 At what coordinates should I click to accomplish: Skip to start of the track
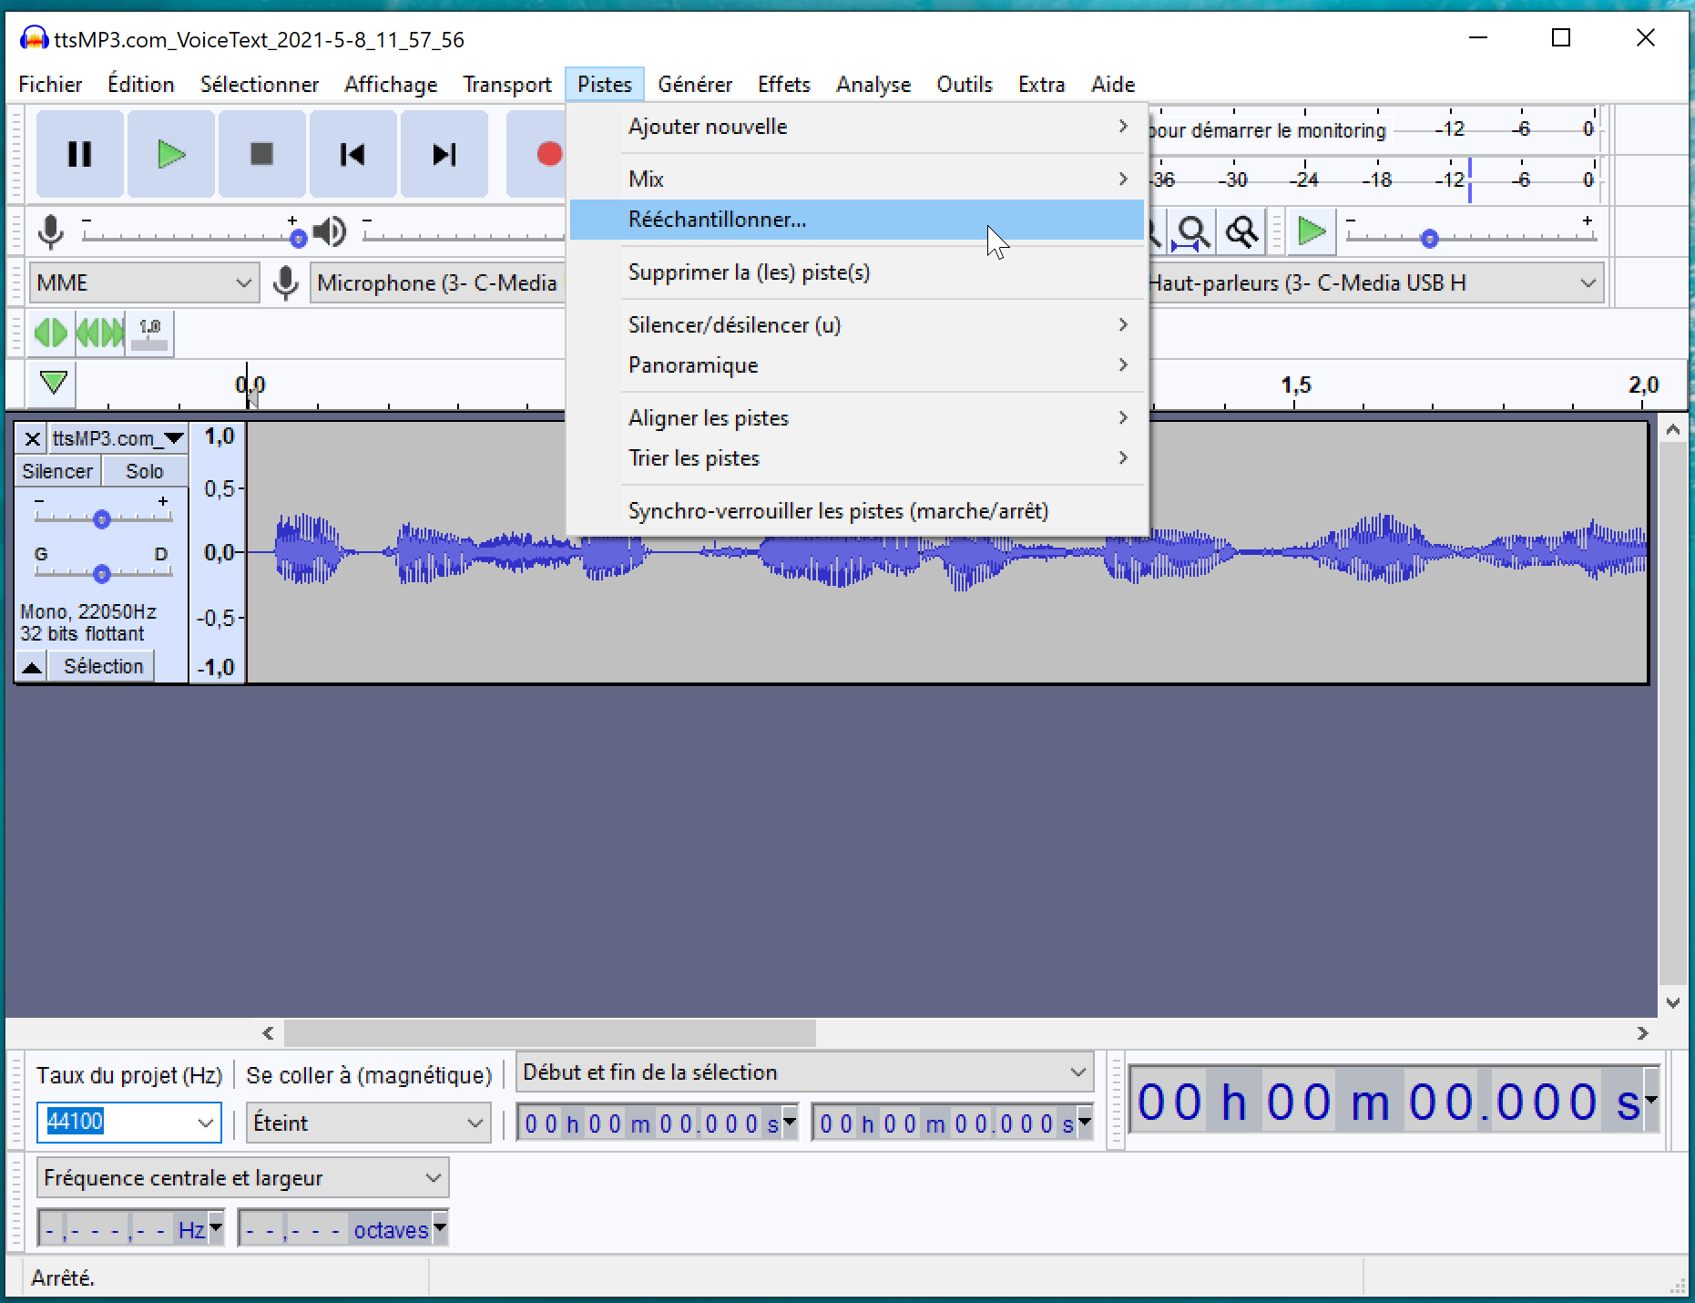pyautogui.click(x=352, y=154)
